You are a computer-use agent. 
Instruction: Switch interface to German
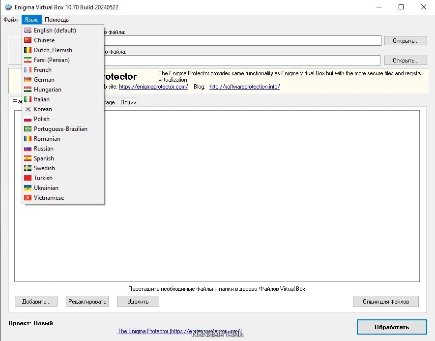(x=63, y=80)
